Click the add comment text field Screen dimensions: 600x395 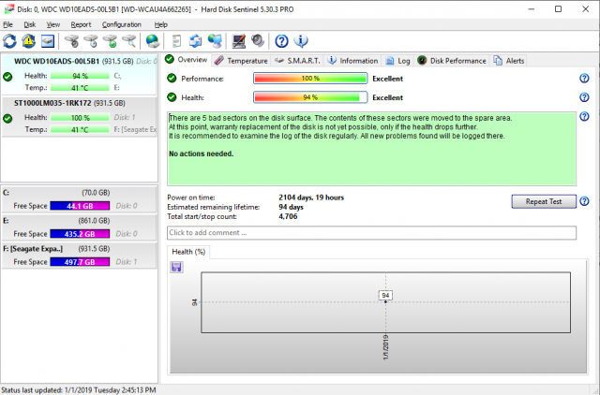click(370, 232)
